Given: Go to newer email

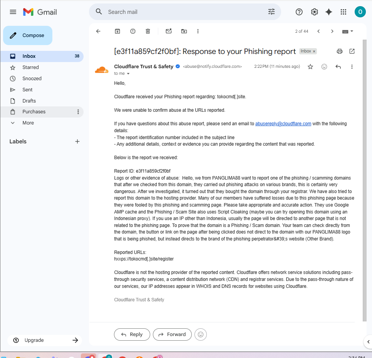Looking at the screenshot, I should pyautogui.click(x=318, y=31).
